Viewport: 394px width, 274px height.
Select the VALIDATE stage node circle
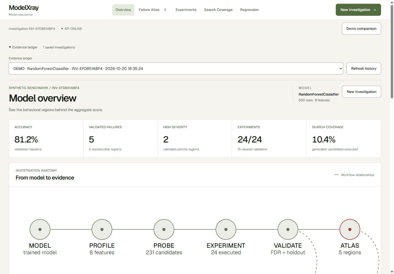[x=288, y=229]
